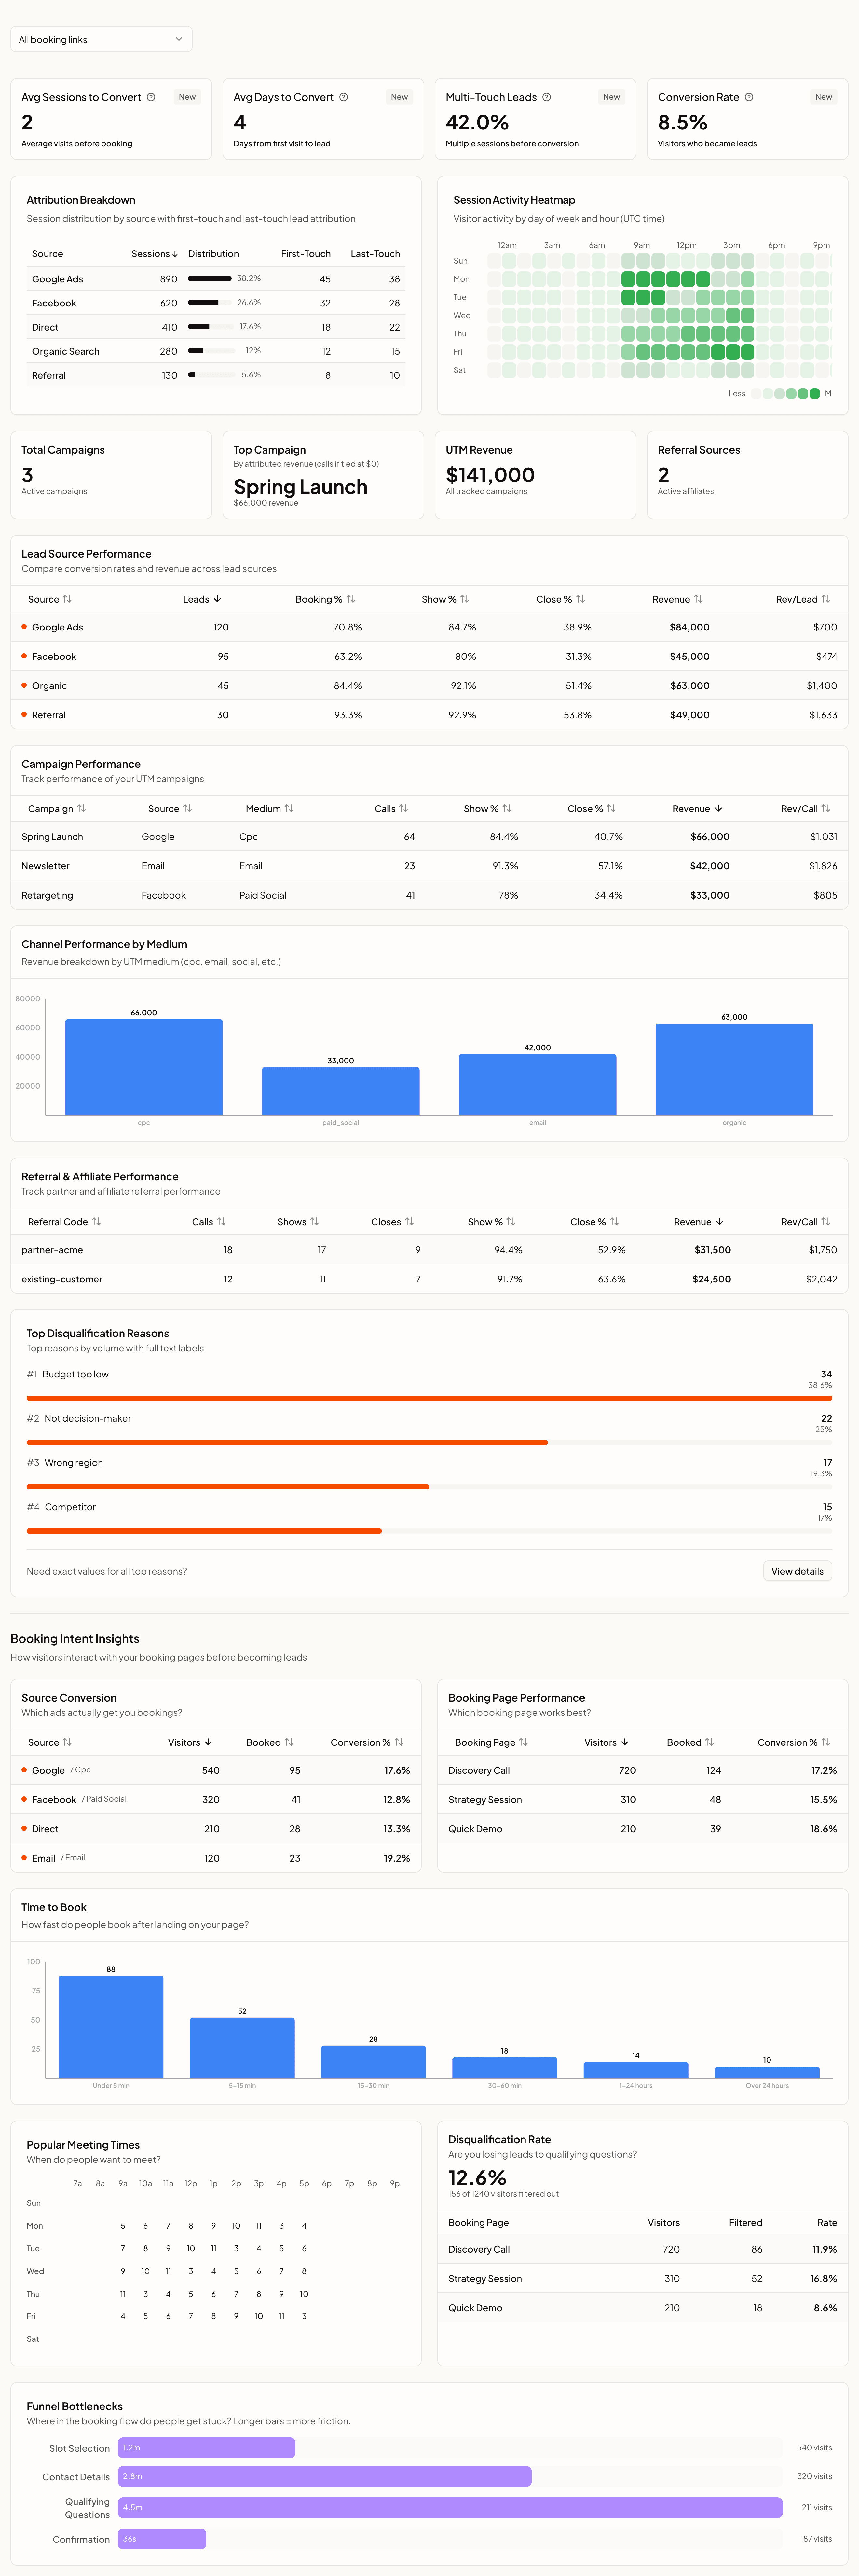
Task: Click the $141,000 UTM Revenue value
Action: click(x=490, y=475)
